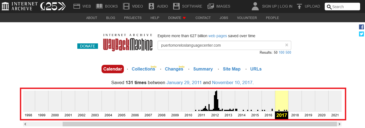This screenshot has width=365, height=128.
Task: Select year 2018 in the timeline
Action: (x=295, y=115)
